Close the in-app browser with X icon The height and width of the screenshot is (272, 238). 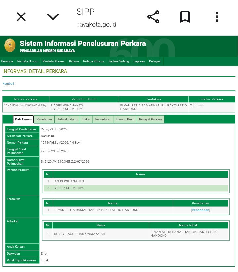(21, 17)
